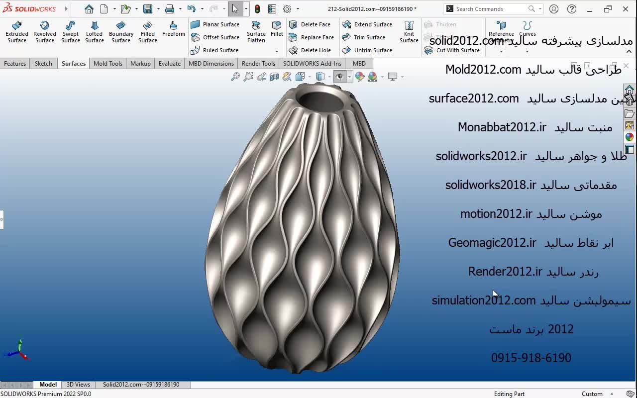Click the Rebuild traffic light icon
637x398 pixels.
click(x=257, y=9)
